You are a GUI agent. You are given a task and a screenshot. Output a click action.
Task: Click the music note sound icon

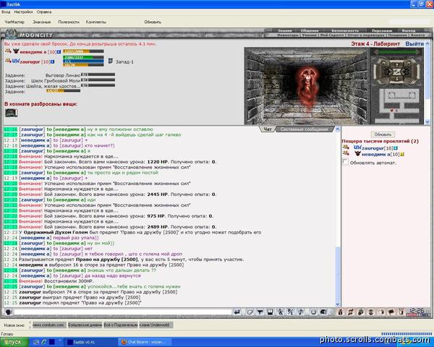pos(301,312)
